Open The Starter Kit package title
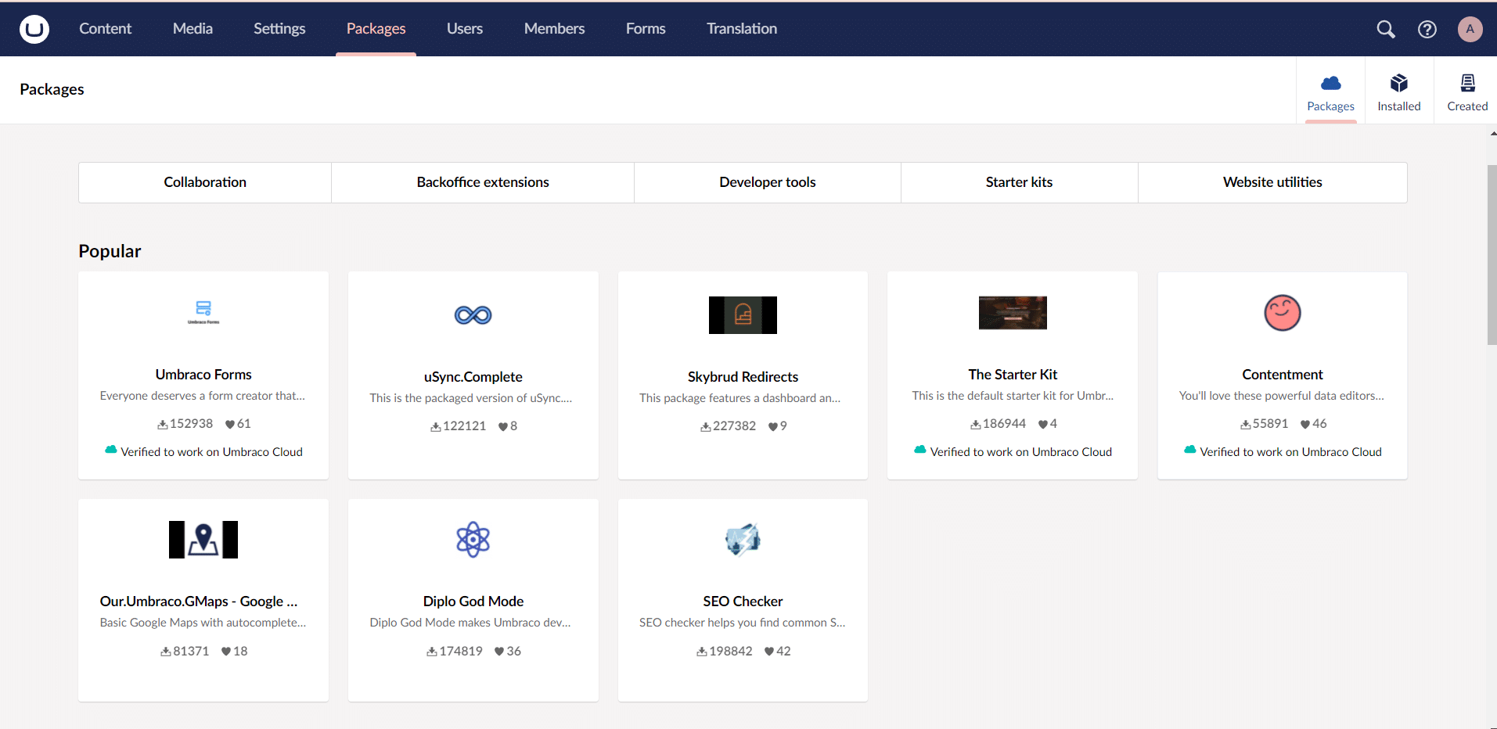The height and width of the screenshot is (729, 1497). (1013, 375)
